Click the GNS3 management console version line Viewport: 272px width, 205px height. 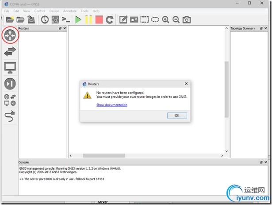point(70,168)
